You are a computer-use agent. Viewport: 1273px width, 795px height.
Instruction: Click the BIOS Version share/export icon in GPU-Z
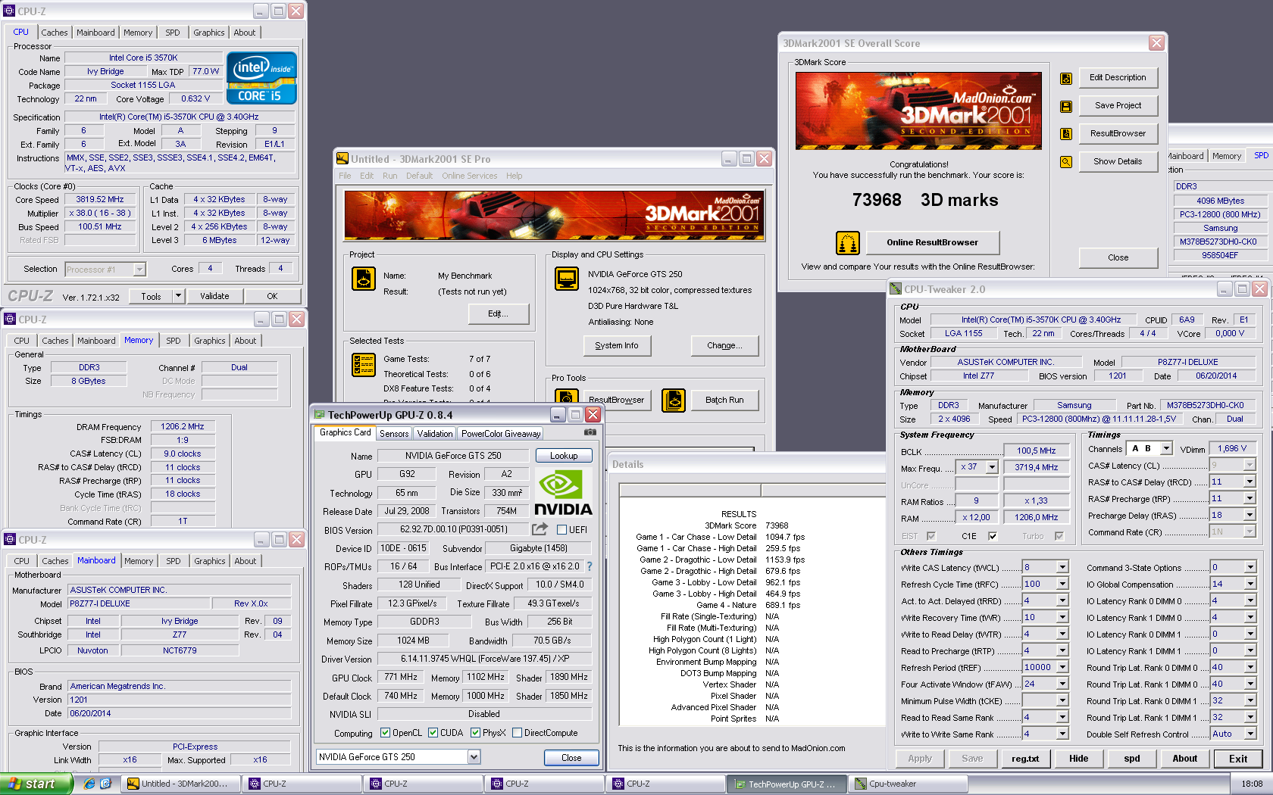(540, 529)
